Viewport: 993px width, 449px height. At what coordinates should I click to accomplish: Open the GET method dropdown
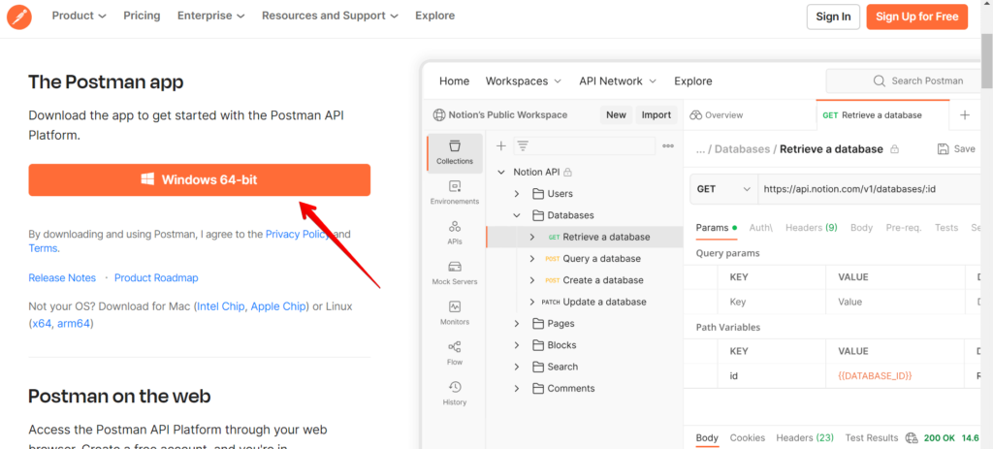[x=723, y=189]
